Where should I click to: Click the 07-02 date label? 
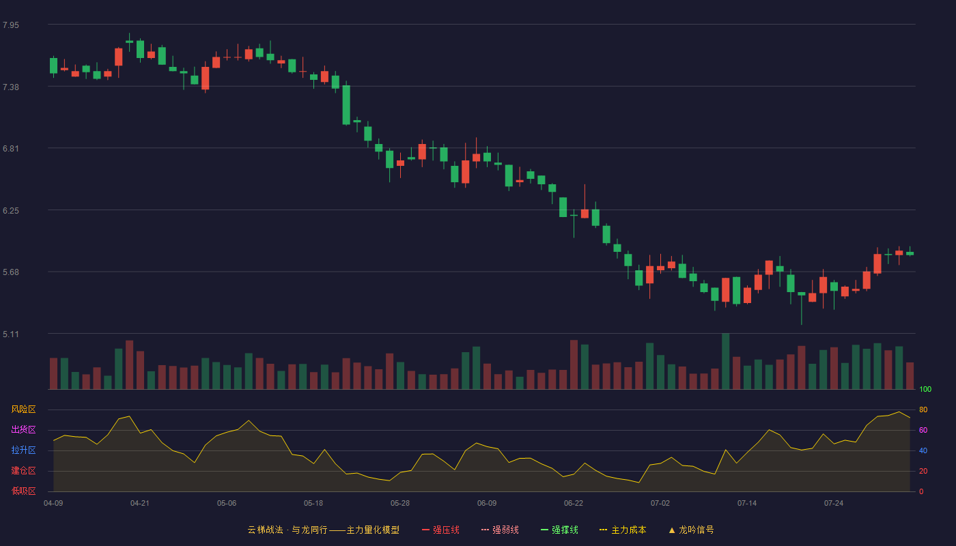pos(660,503)
